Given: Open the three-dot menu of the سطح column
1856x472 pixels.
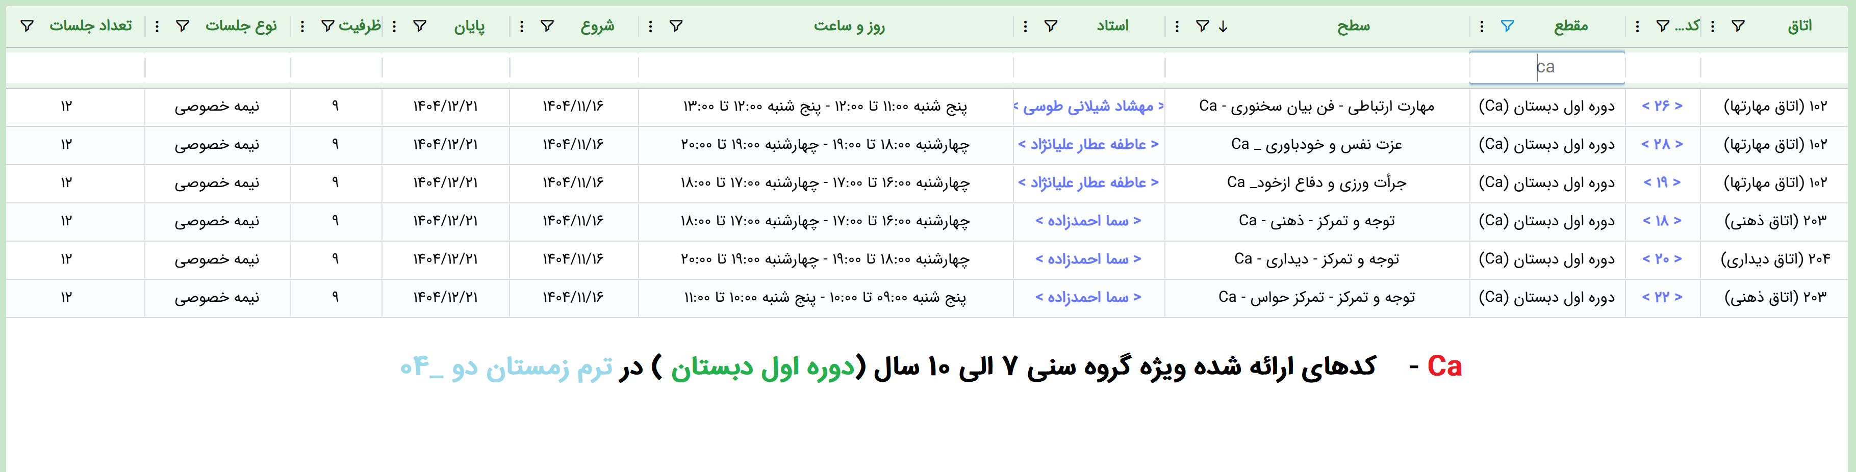Looking at the screenshot, I should point(1177,27).
